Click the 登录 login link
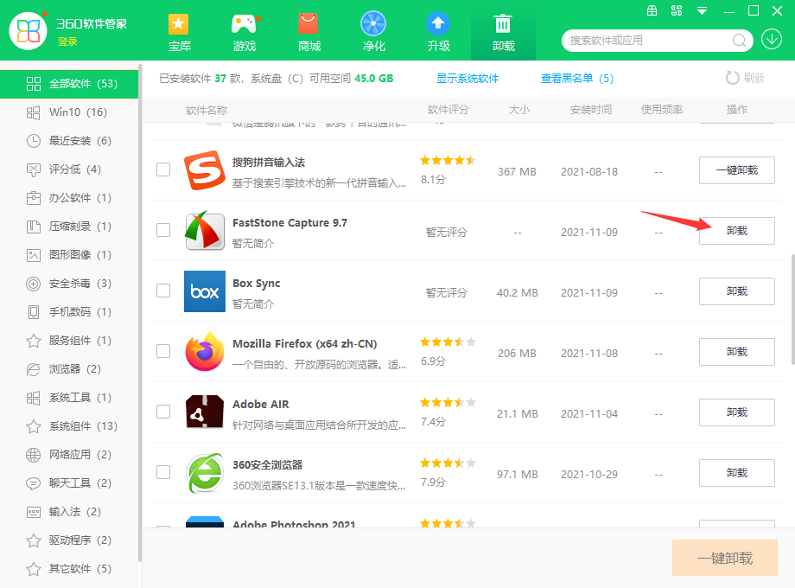The width and height of the screenshot is (795, 588). [x=67, y=42]
